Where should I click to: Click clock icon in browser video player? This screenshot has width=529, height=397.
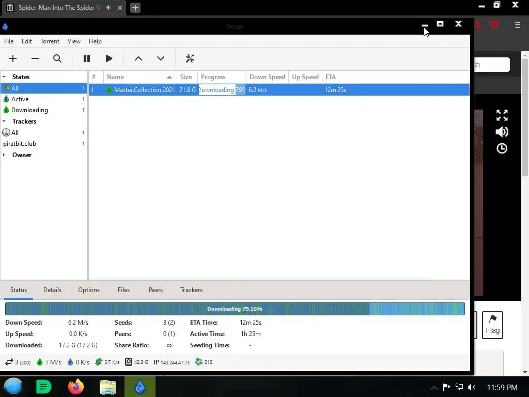502,148
